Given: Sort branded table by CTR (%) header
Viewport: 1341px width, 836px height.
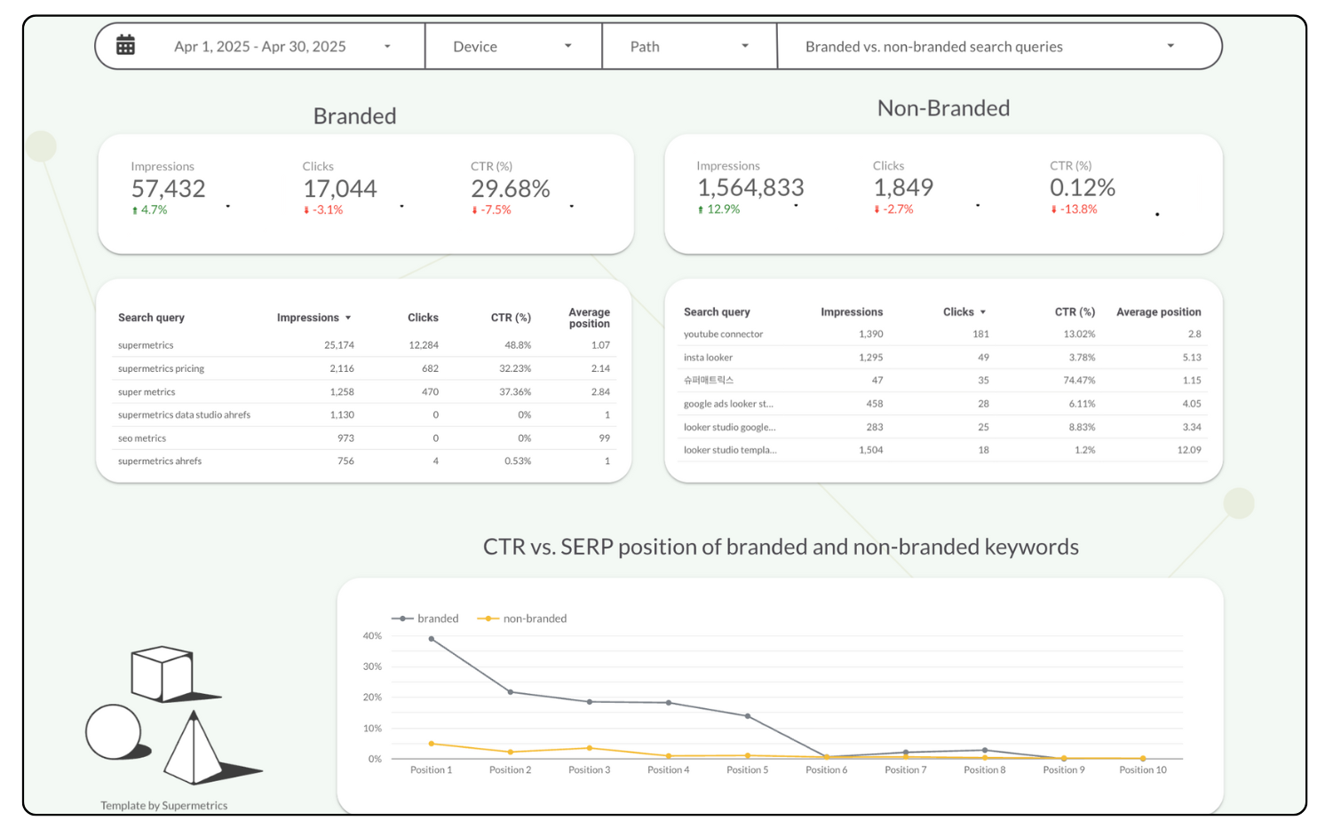Looking at the screenshot, I should pos(511,318).
